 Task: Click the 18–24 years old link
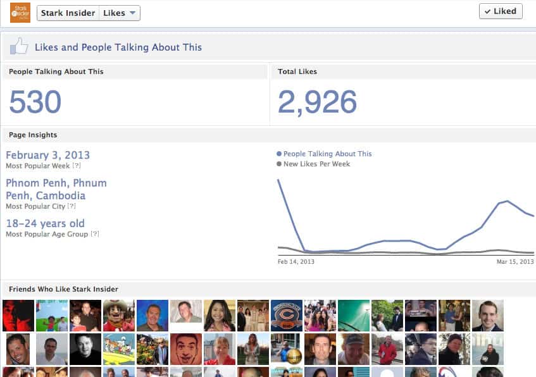pyautogui.click(x=45, y=223)
